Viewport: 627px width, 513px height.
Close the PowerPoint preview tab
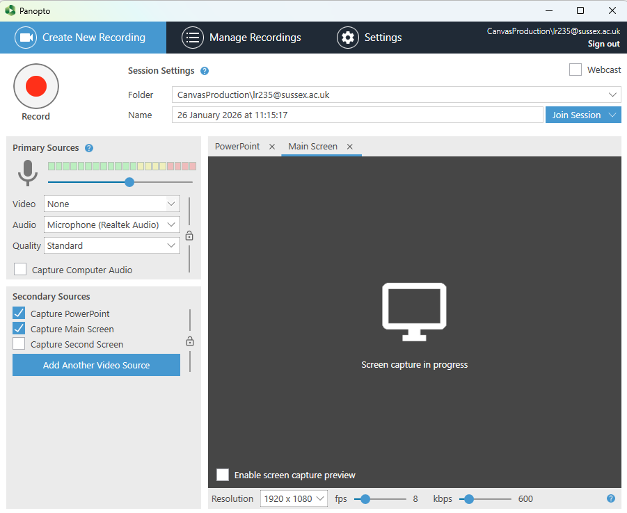tap(272, 147)
